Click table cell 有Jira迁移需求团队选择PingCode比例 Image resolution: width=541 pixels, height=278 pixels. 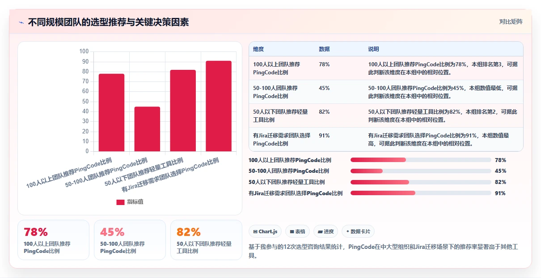282,139
